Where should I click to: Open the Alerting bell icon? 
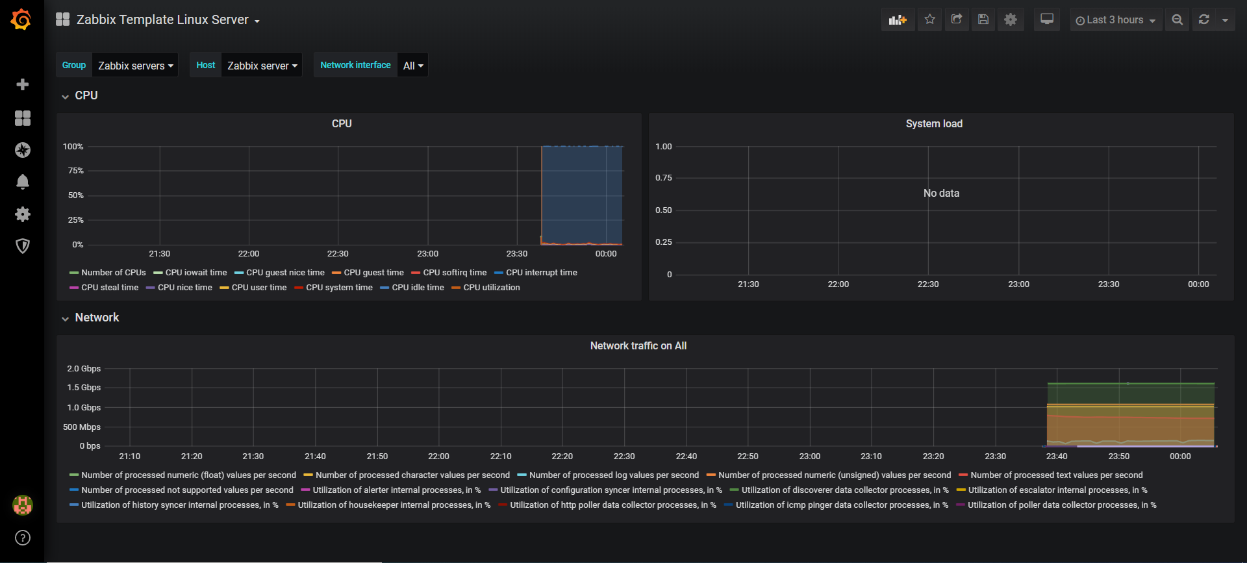23,182
